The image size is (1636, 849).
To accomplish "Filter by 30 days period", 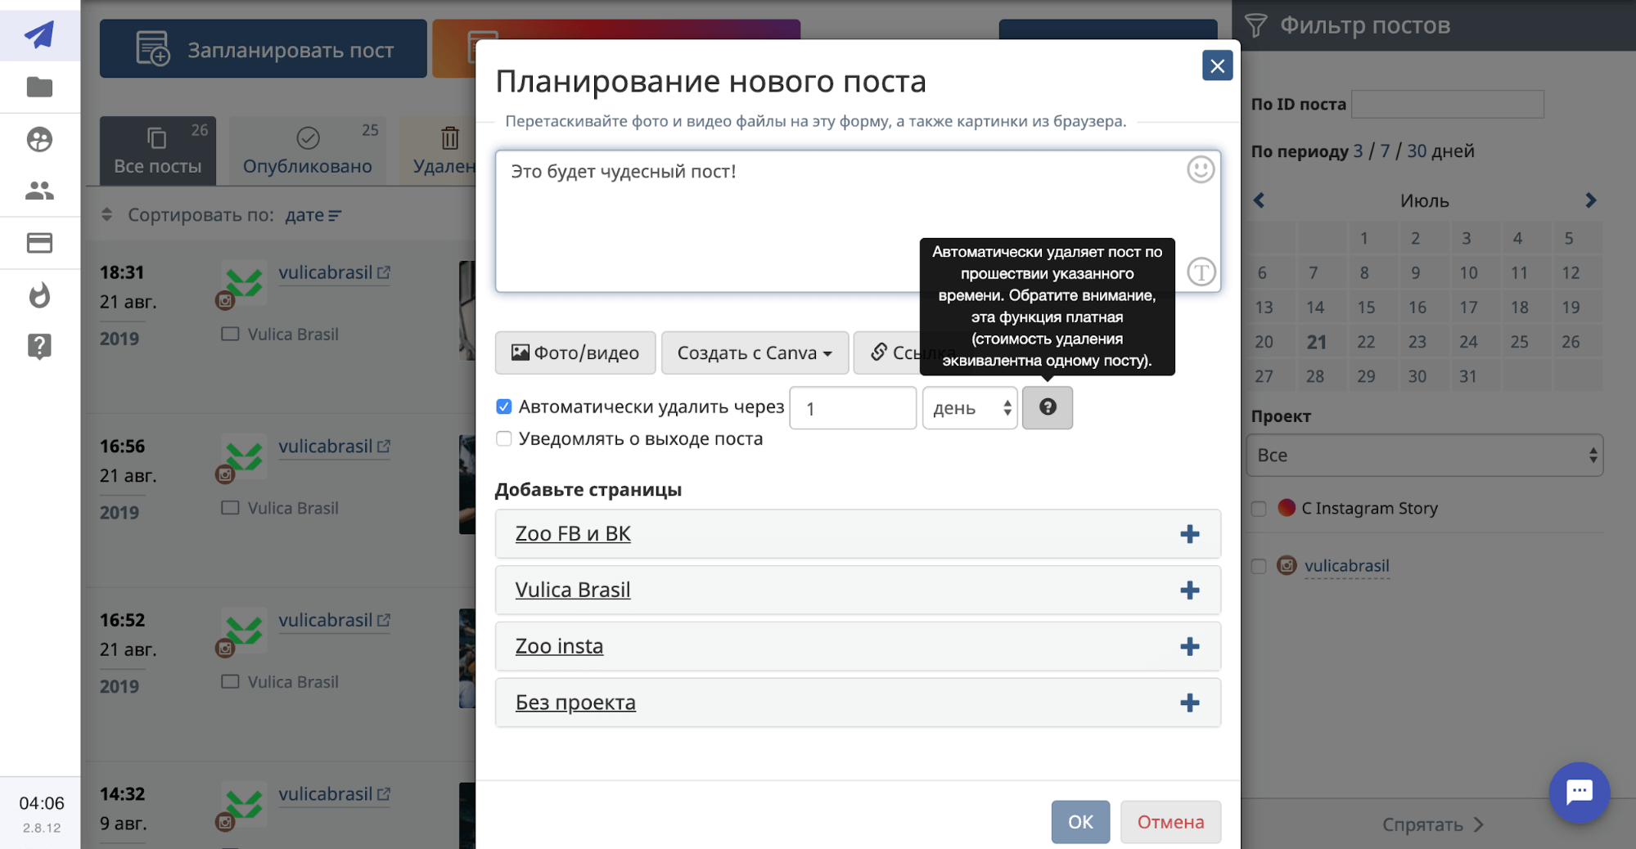I will click(x=1417, y=151).
